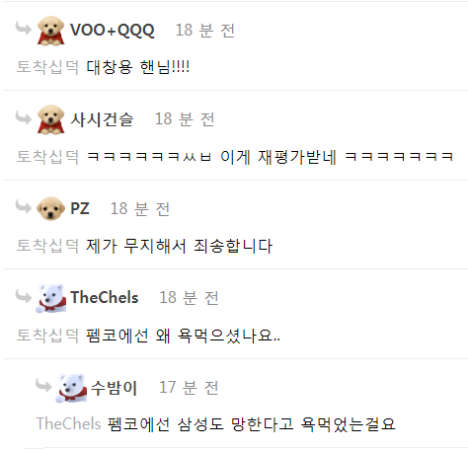The height and width of the screenshot is (451, 468).
Task: Click the polar bear avatar beside TheChels
Action: pyautogui.click(x=50, y=298)
